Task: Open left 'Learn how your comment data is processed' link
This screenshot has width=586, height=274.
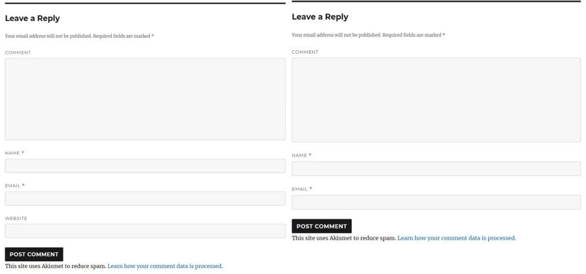Action: coord(165,266)
